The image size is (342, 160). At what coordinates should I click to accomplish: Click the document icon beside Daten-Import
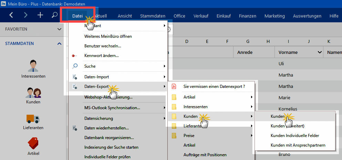tap(75, 77)
